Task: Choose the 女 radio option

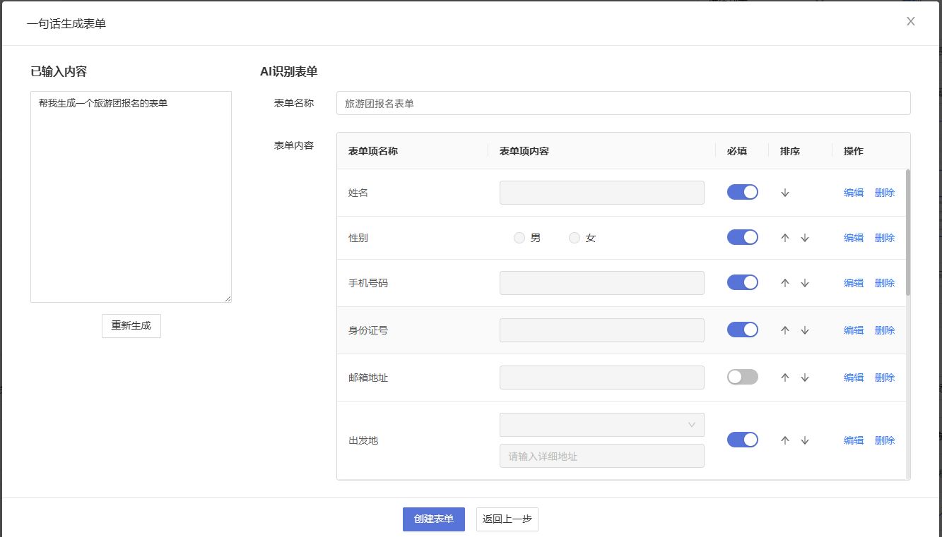Action: point(575,238)
